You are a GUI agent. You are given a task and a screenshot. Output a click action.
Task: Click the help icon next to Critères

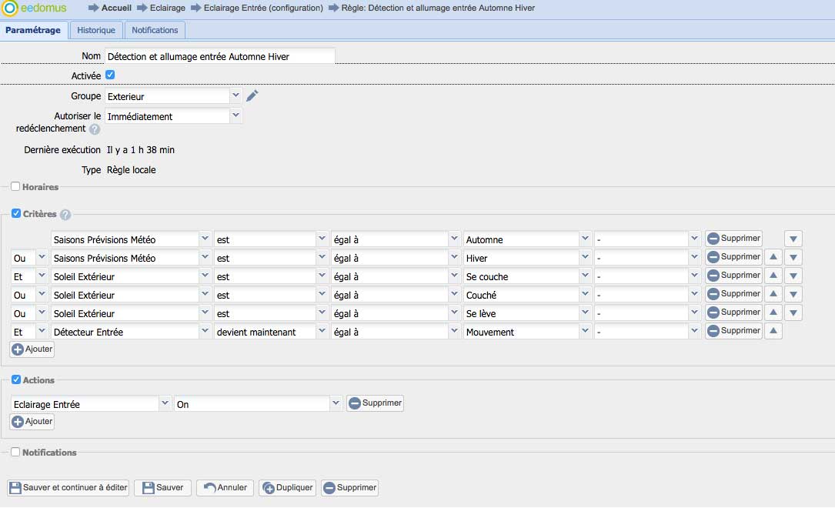pyautogui.click(x=65, y=215)
